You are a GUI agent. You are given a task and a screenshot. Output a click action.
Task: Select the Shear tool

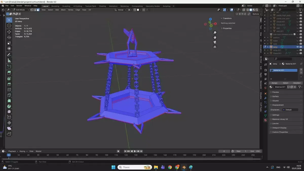point(9,128)
